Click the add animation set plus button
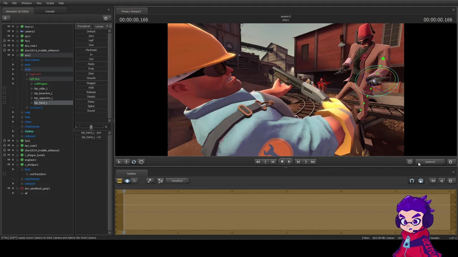This screenshot has height=257, width=458. pyautogui.click(x=5, y=18)
